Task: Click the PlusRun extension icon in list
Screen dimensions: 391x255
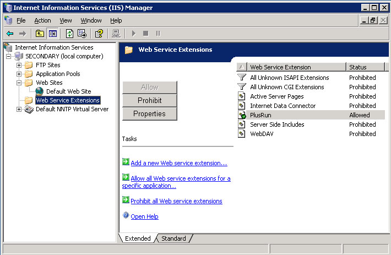Action: click(x=241, y=115)
